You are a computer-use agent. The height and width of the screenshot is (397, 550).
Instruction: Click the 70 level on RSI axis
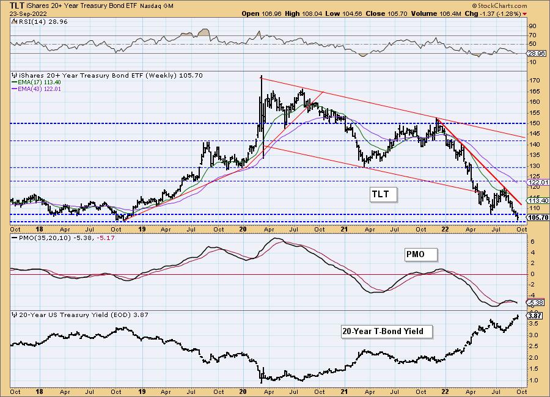[x=532, y=35]
